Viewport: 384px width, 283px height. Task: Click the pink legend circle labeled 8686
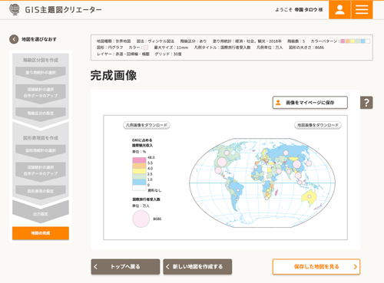tap(141, 219)
